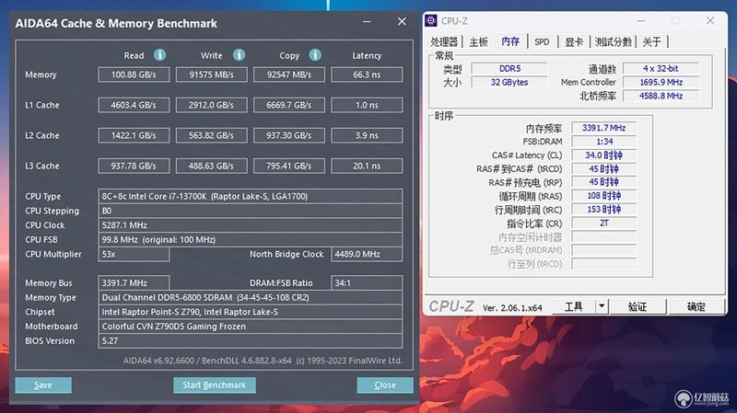This screenshot has width=737, height=413.
Task: Click the Save button in AIDA64
Action: [43, 384]
